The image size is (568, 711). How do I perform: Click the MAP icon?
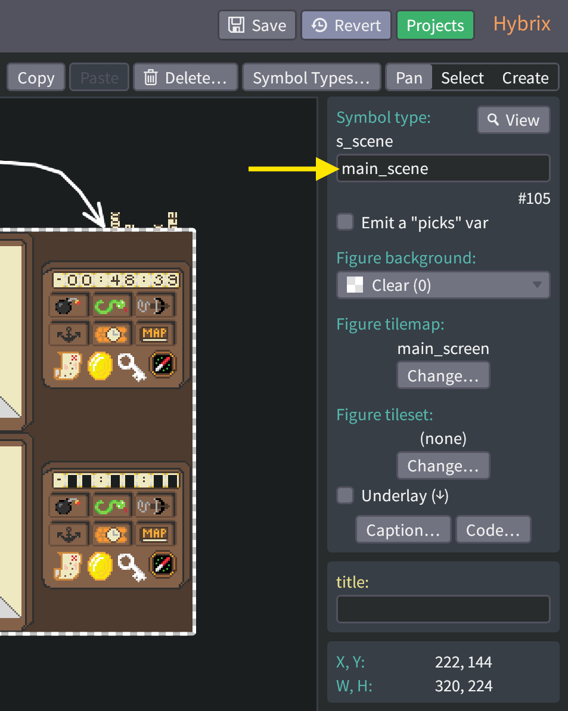point(154,334)
